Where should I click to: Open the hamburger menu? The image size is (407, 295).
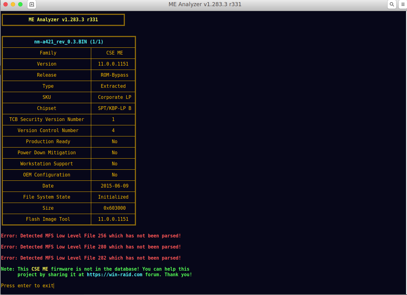coord(403,4)
